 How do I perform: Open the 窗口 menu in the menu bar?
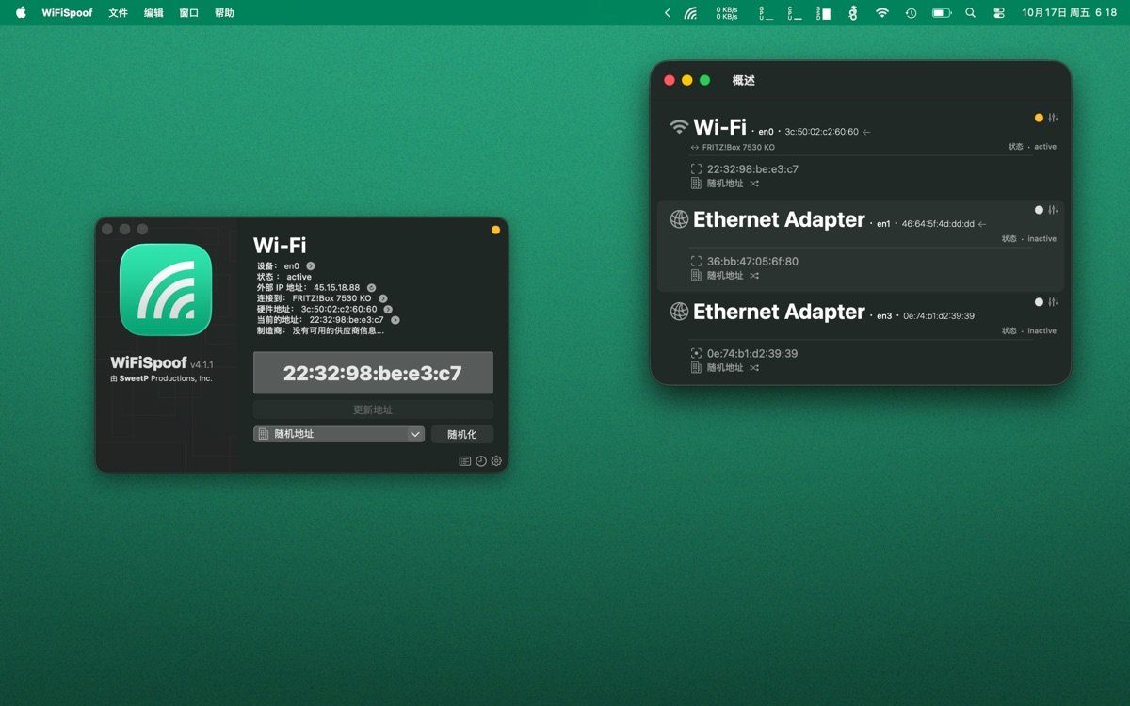(x=188, y=13)
